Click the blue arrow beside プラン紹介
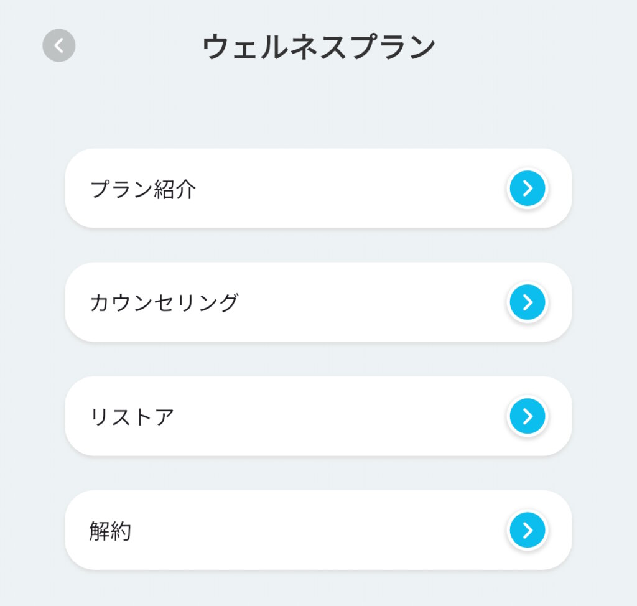Screen dimensions: 637x606 coord(528,189)
